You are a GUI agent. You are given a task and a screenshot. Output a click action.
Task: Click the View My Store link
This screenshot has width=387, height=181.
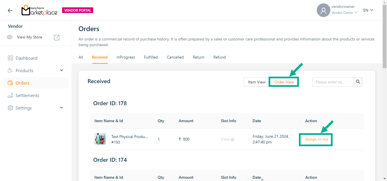click(29, 37)
